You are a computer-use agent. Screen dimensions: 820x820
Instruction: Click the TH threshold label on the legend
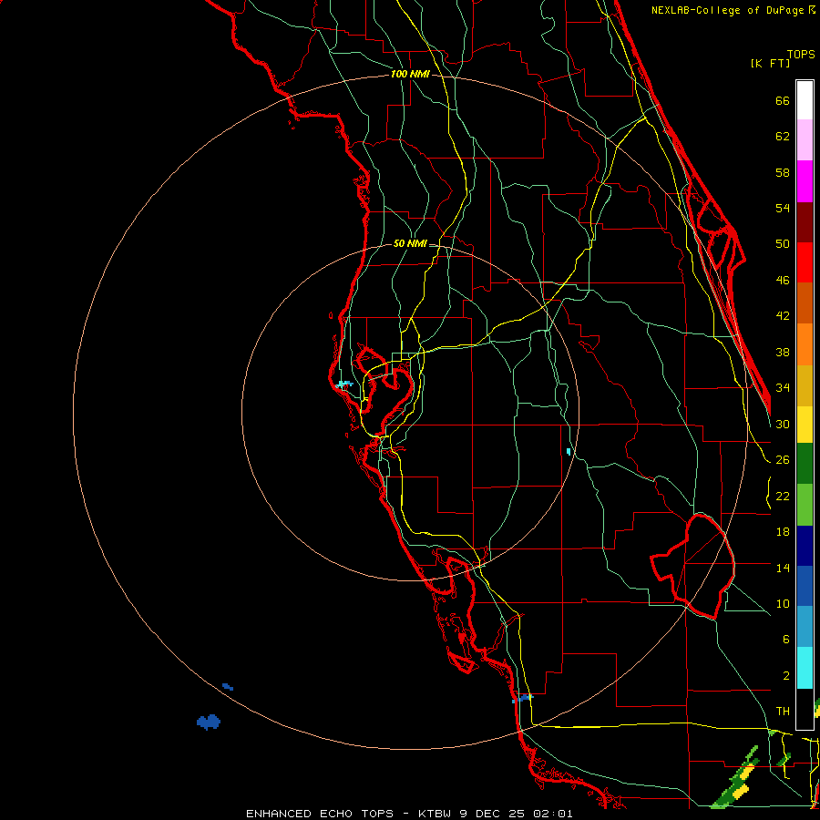coord(783,712)
